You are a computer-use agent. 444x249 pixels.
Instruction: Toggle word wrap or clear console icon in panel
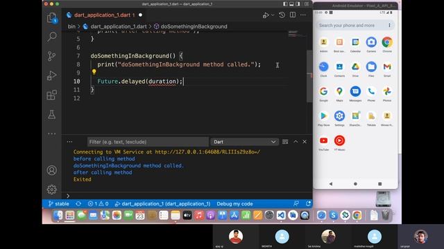point(285,142)
